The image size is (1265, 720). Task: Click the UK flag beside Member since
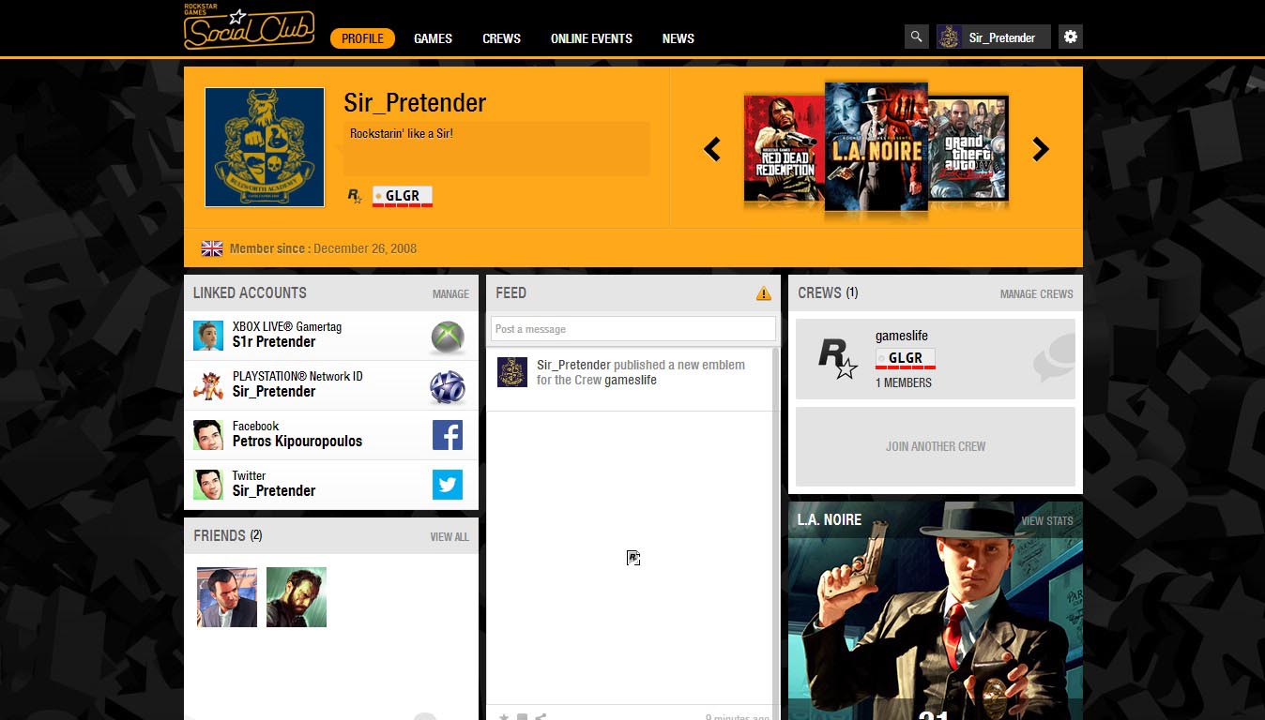coord(212,248)
